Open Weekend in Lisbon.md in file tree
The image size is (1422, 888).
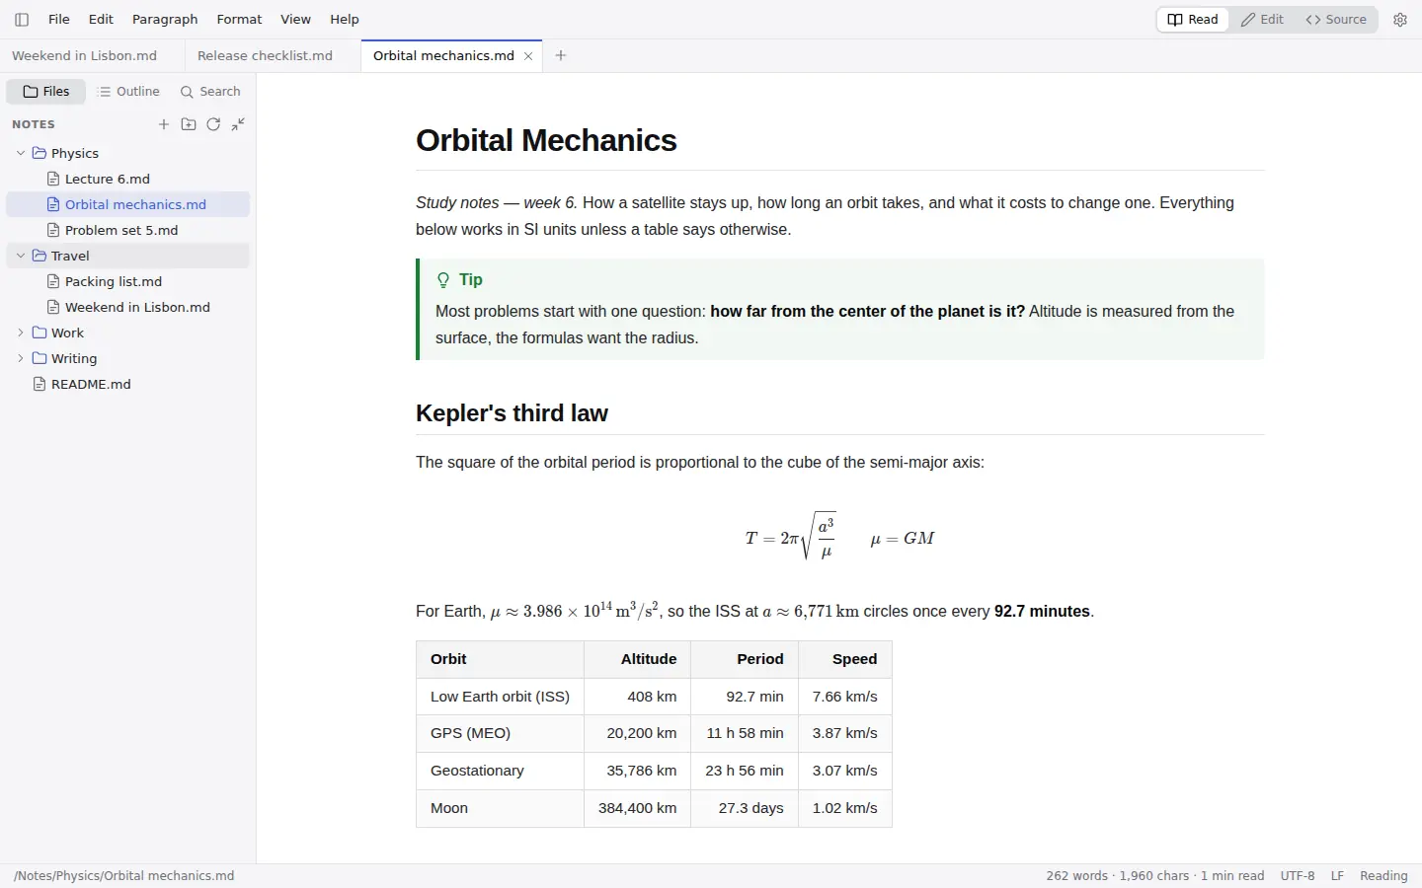tap(127, 307)
